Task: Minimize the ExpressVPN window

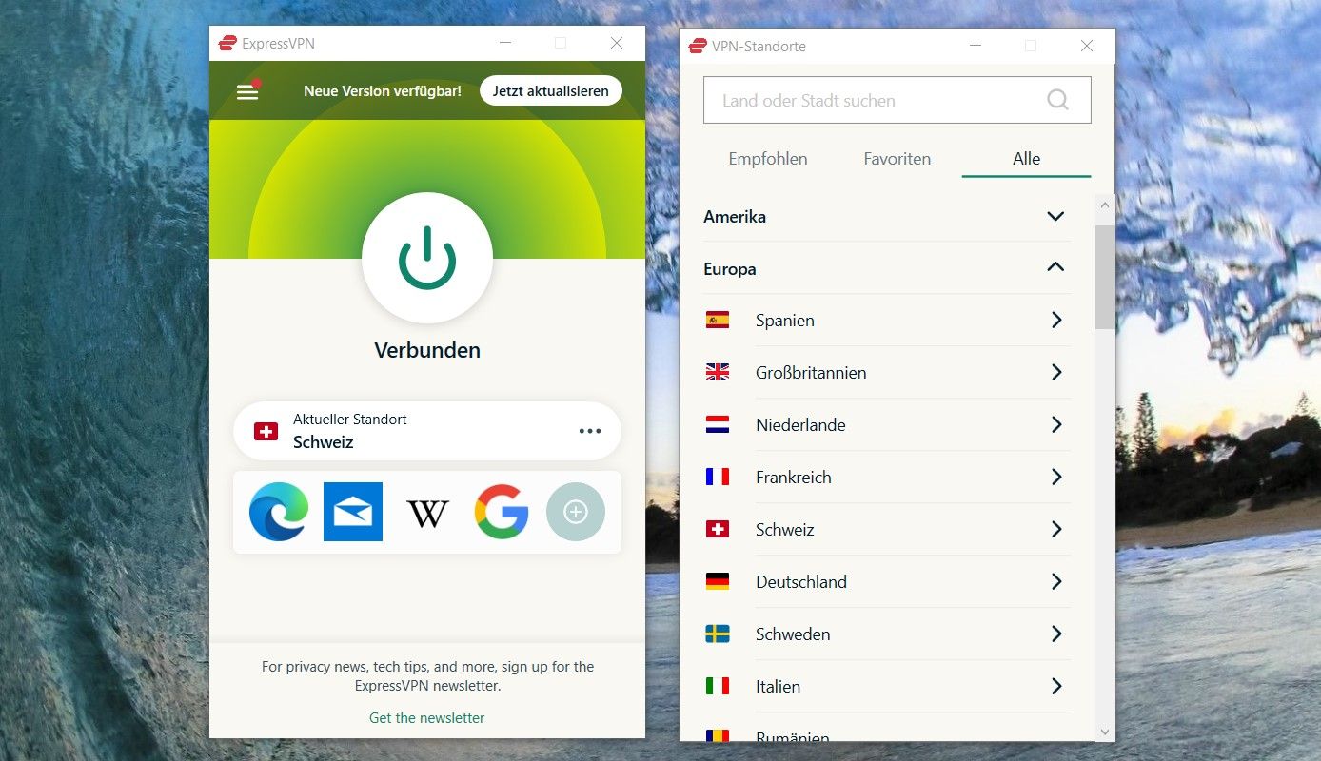Action: pos(504,43)
